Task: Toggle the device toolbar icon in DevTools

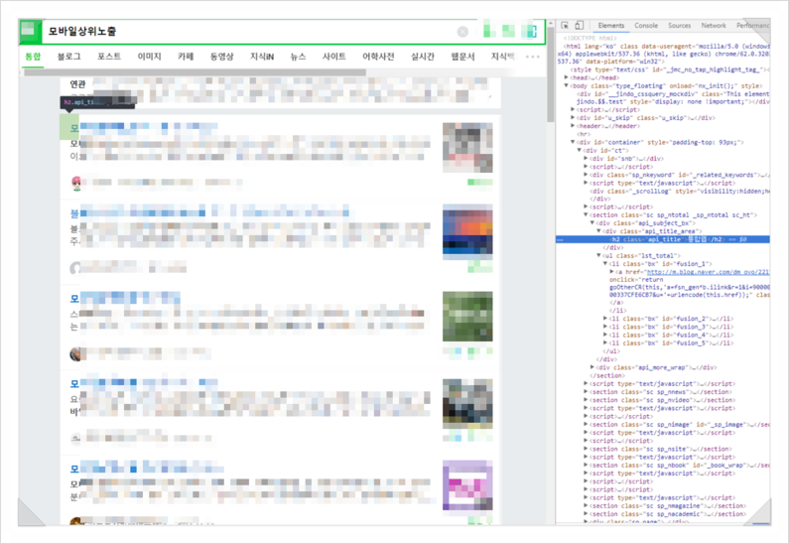Action: (580, 25)
